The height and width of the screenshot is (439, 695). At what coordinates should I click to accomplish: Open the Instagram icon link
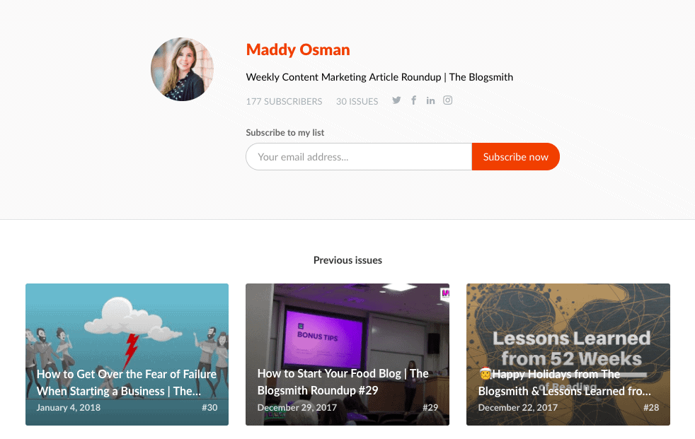click(448, 100)
